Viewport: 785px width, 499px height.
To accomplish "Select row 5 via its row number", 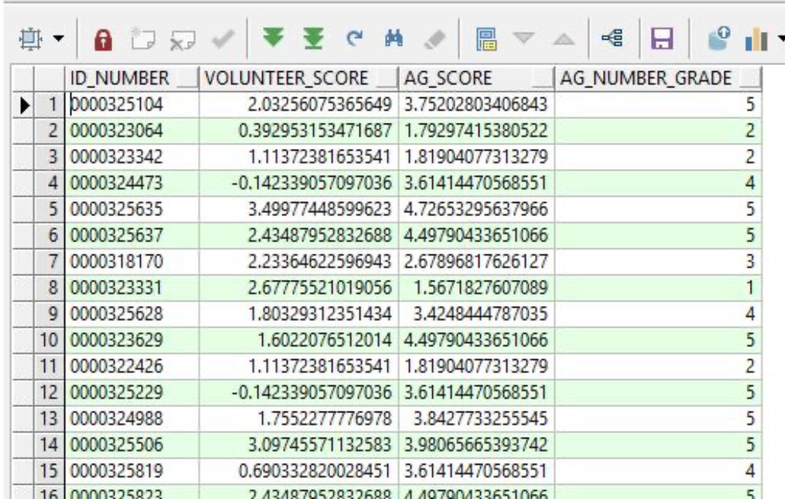I will pos(49,209).
